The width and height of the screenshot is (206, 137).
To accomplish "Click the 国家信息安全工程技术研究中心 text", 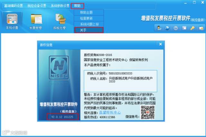I will click(x=106, y=60).
